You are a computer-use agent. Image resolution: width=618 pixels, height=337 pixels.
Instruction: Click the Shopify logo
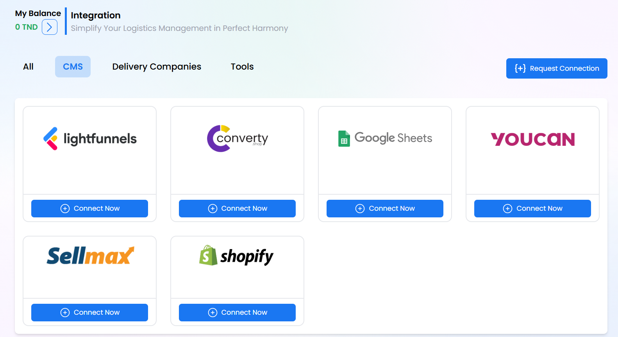236,256
